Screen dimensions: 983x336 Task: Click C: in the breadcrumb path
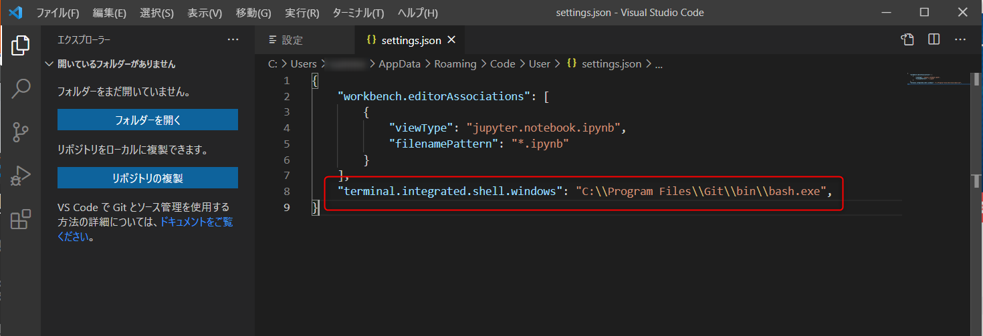pyautogui.click(x=273, y=64)
